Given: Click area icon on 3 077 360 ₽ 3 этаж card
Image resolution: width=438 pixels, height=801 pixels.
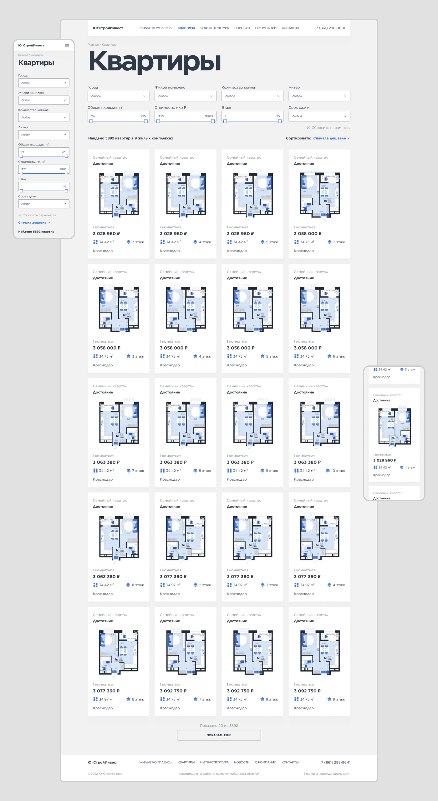Looking at the screenshot, I should (229, 585).
